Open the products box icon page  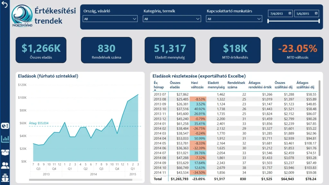pyautogui.click(x=5, y=152)
